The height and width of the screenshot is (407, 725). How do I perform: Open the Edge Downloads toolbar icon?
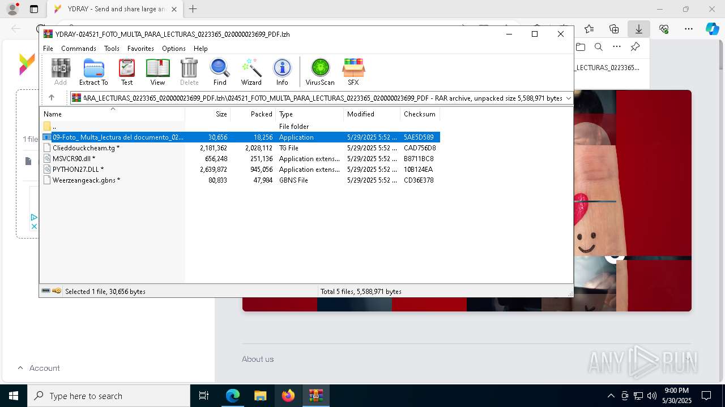[x=638, y=29]
